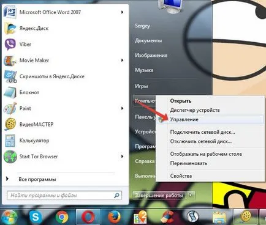
Task: Open Skype from the taskbar
Action: click(x=36, y=217)
